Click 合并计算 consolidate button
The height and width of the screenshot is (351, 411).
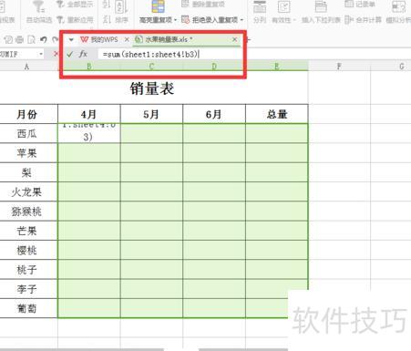363,20
